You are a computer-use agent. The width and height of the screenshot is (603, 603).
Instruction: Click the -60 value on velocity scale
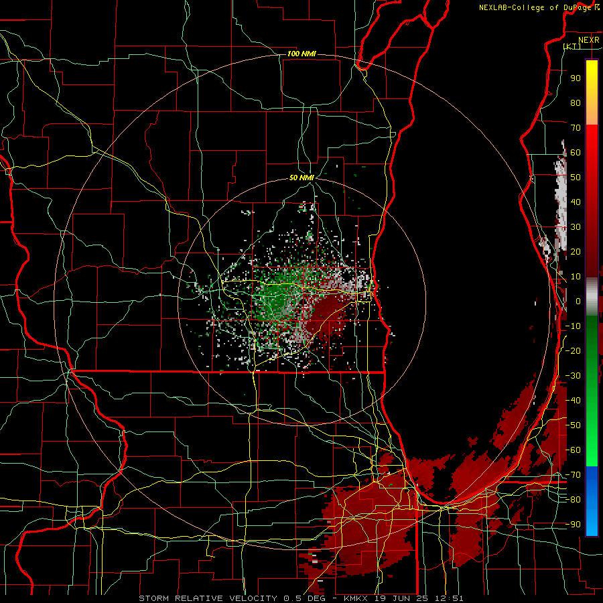tap(573, 450)
